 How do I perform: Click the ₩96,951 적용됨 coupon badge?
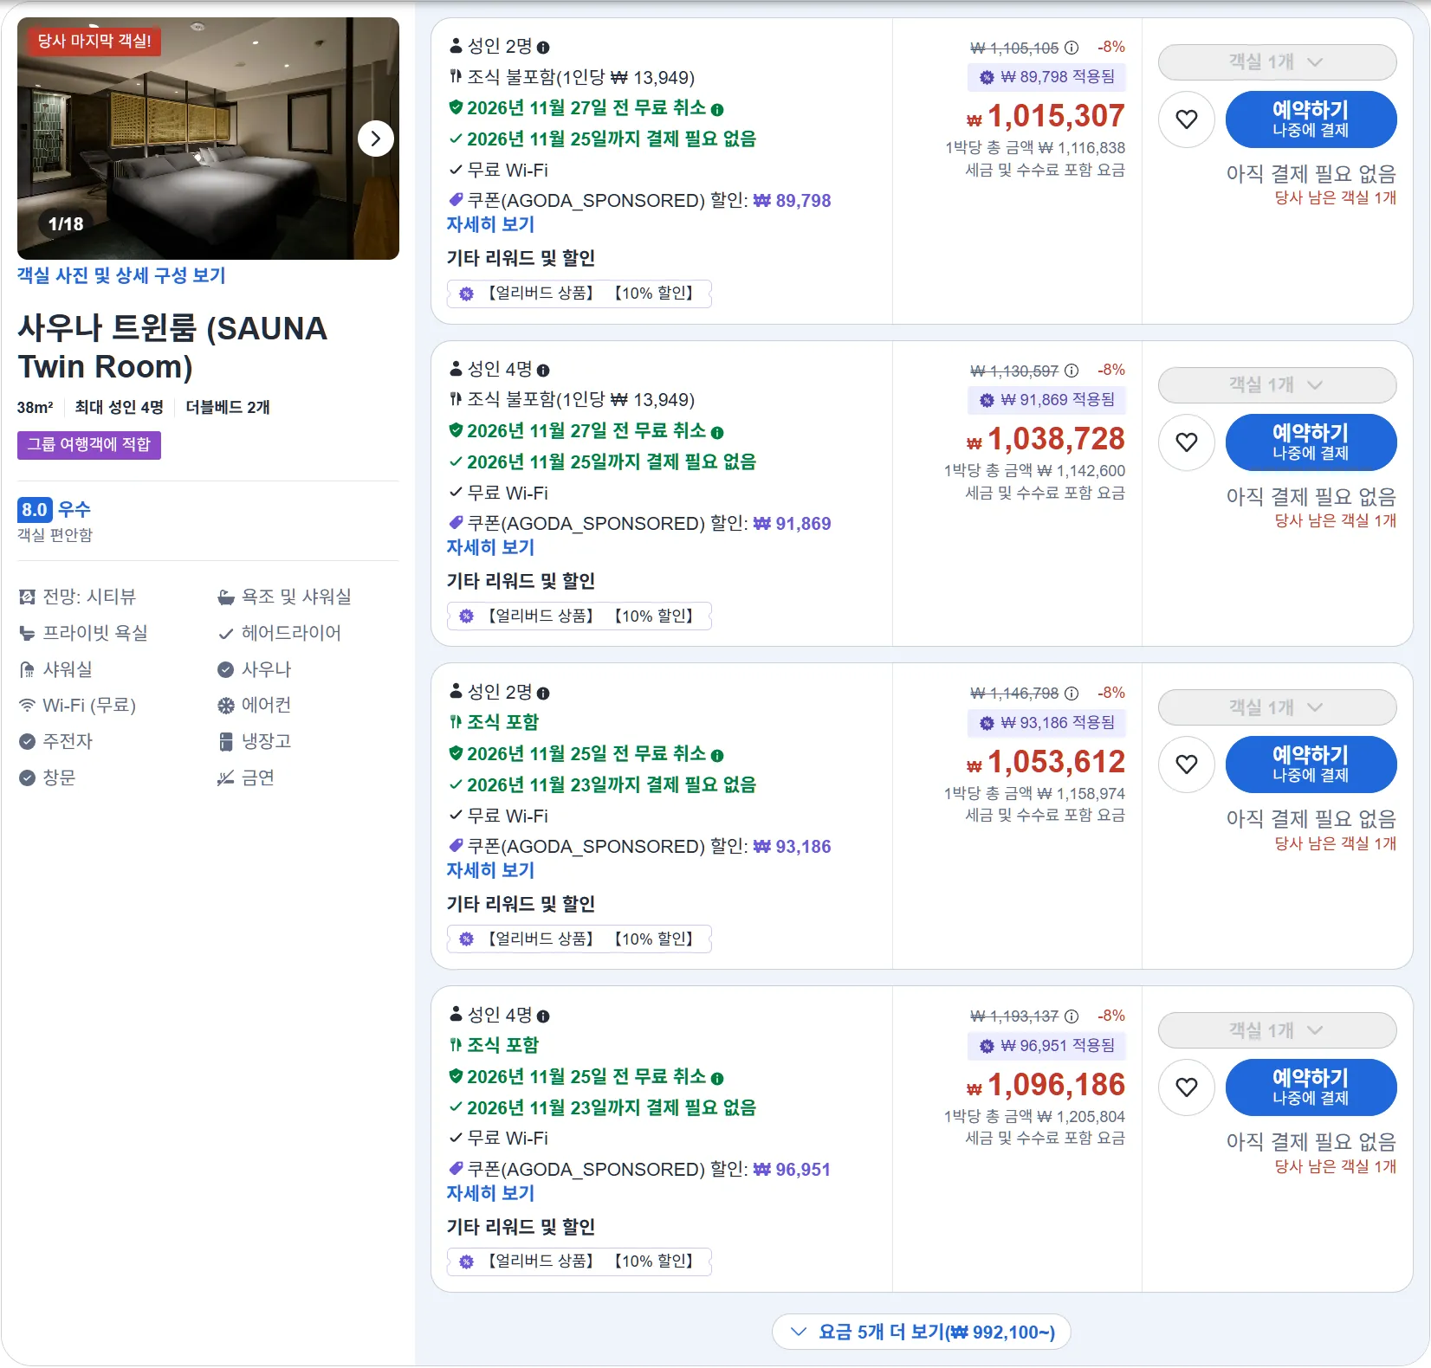coord(1046,1046)
